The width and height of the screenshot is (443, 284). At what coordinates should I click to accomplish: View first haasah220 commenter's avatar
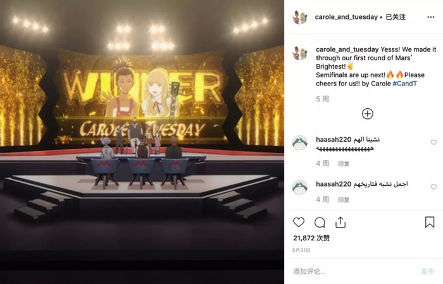(300, 142)
